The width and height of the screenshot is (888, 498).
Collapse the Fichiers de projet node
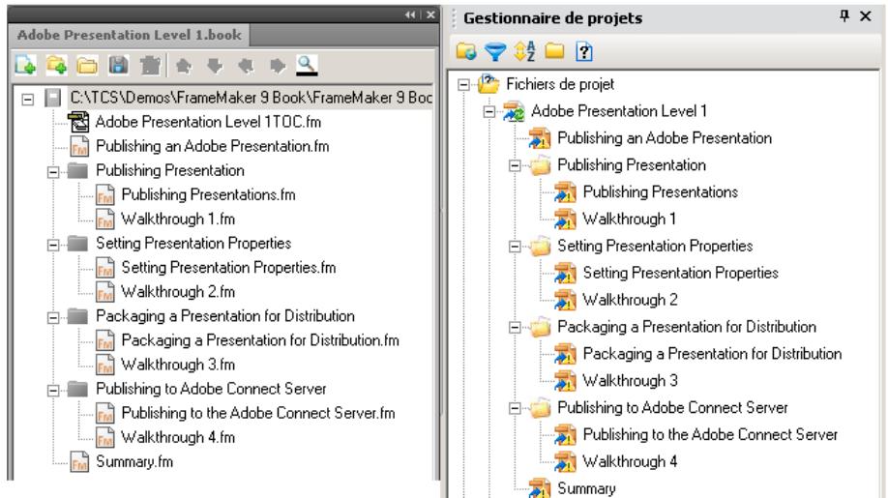point(463,85)
